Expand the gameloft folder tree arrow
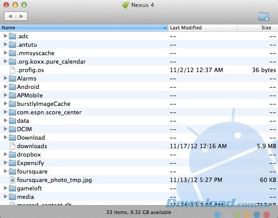278x218 pixels. [5, 188]
